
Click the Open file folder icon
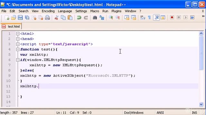[x=14, y=18]
